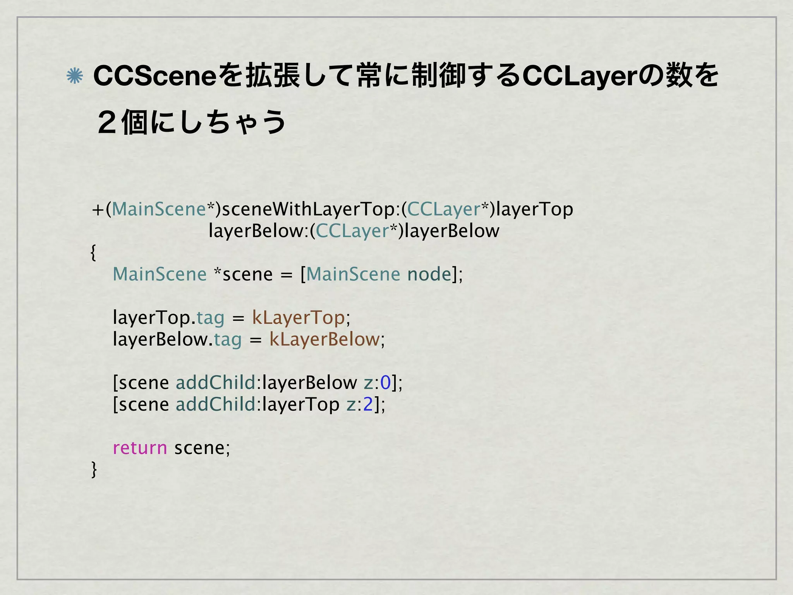Click the 'MainScene *scene = [MainScene node];' line
The image size is (793, 595).
288,275
